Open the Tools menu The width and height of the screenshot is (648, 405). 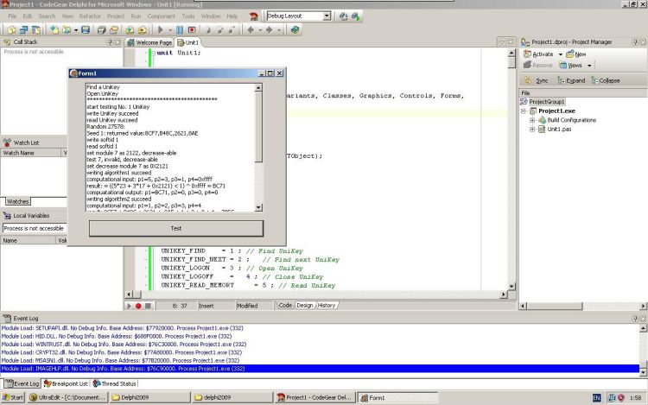click(188, 16)
